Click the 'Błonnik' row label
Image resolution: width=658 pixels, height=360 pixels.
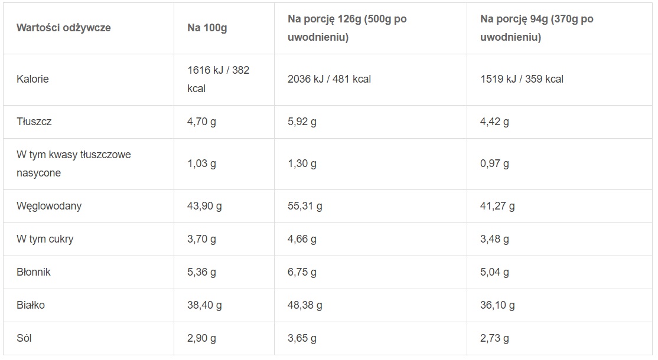point(34,272)
